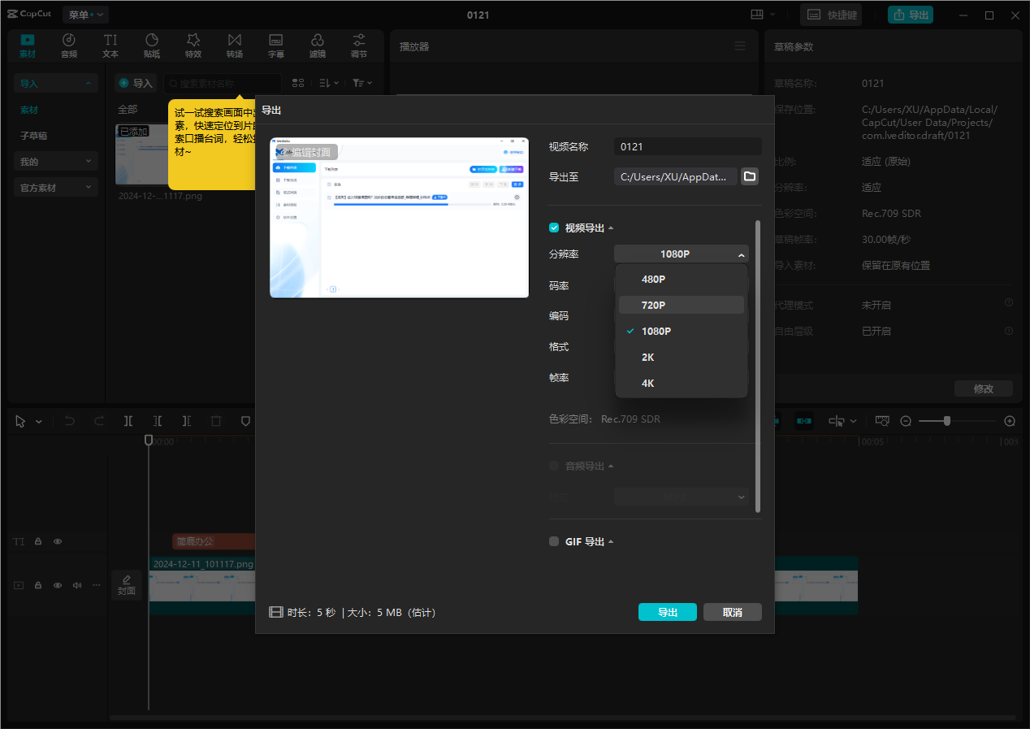Choose 2K resolution

point(682,357)
